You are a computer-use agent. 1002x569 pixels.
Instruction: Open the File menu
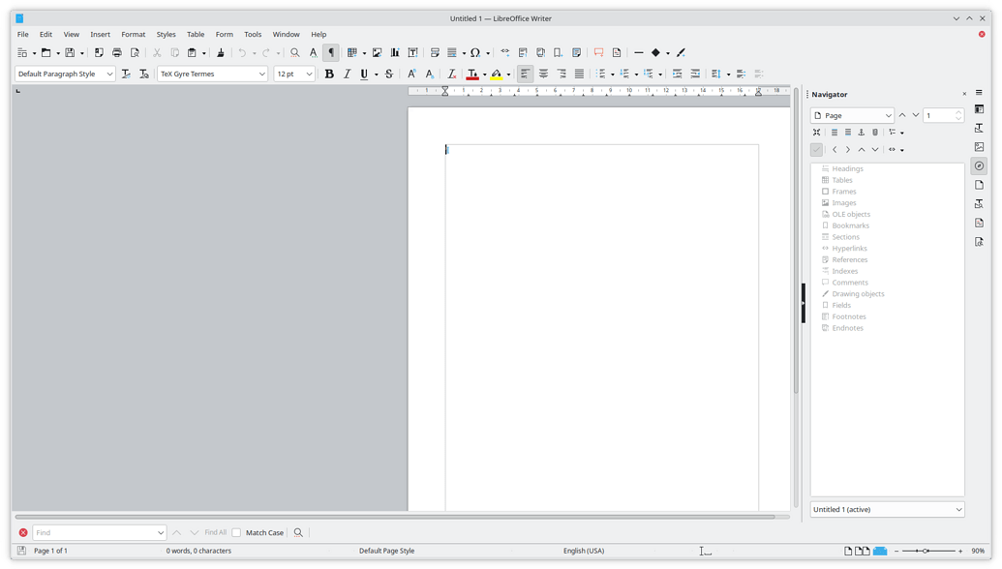(x=23, y=35)
